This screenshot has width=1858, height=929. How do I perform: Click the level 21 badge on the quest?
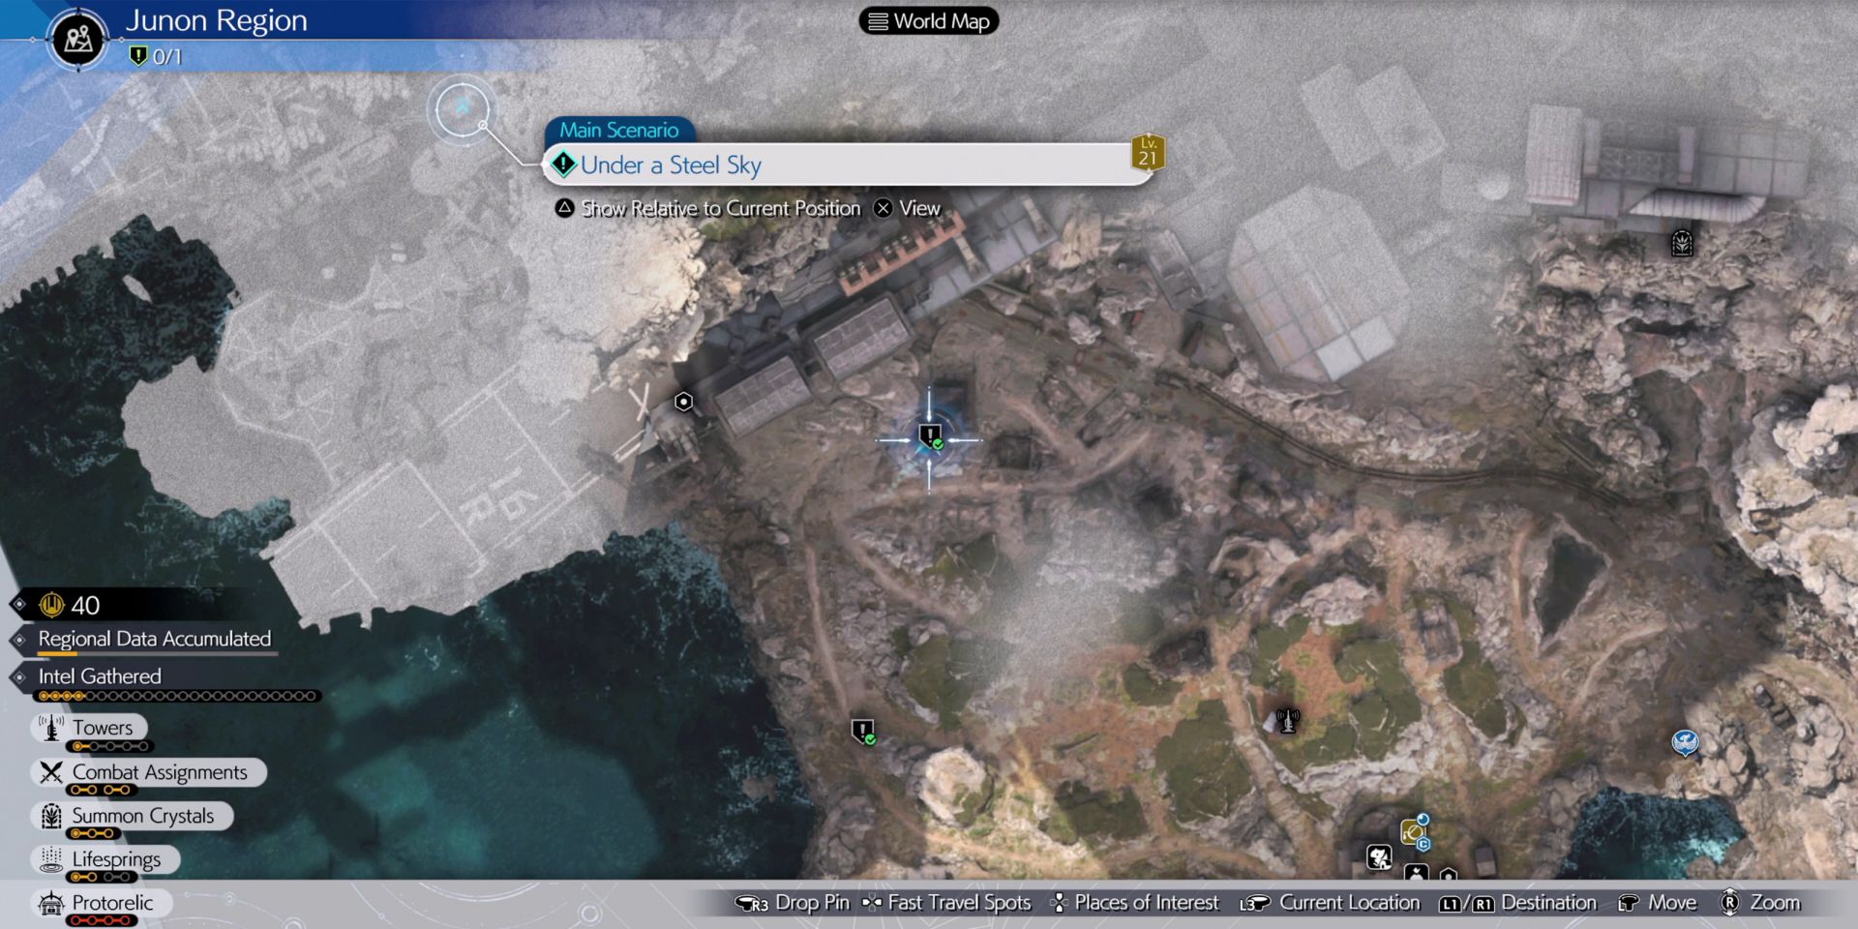tap(1148, 152)
